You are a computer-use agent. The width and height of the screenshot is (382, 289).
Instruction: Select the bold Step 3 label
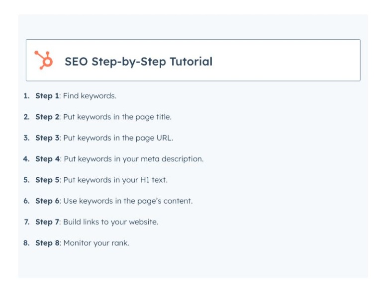pyautogui.click(x=47, y=138)
